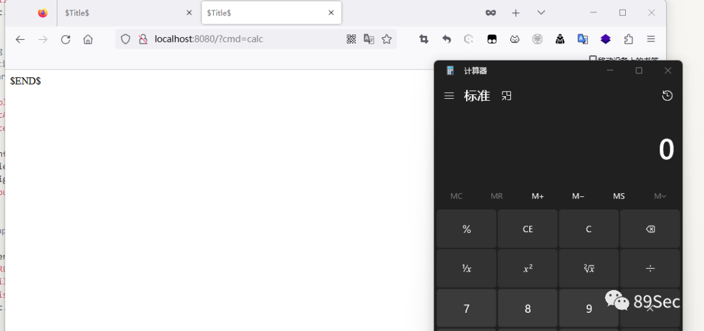704x331 pixels.
Task: Bookmark this page with star
Action: [x=387, y=39]
